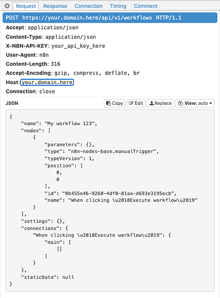Image resolution: width=220 pixels, height=298 pixels.
Task: Click the node id value in JSON
Action: [x=118, y=193]
